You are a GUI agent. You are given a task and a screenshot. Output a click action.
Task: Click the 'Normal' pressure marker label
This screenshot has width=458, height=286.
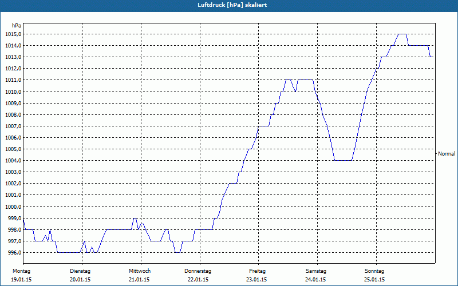[447, 153]
